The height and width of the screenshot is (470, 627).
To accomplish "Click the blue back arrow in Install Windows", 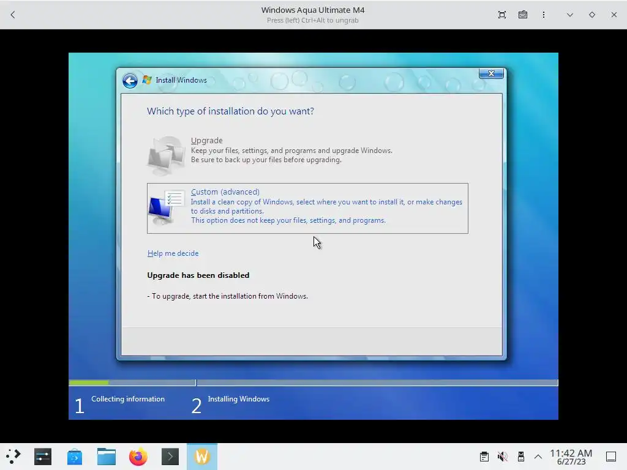I will (130, 81).
